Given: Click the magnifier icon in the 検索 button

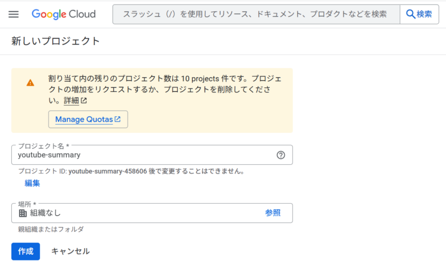Looking at the screenshot, I should pos(410,14).
